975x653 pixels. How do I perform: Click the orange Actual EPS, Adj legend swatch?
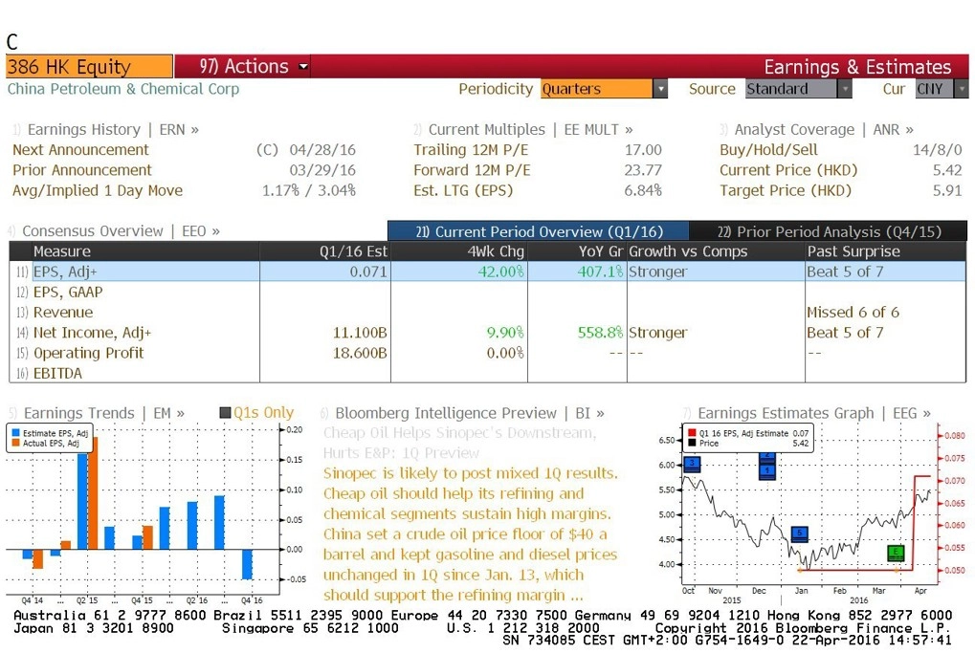(x=15, y=443)
